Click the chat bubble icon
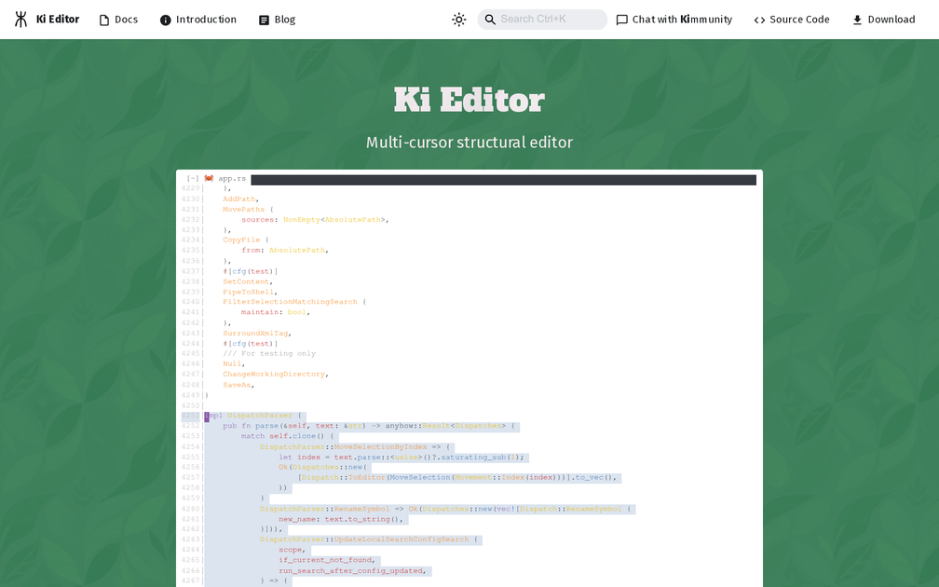939x587 pixels. [x=622, y=20]
